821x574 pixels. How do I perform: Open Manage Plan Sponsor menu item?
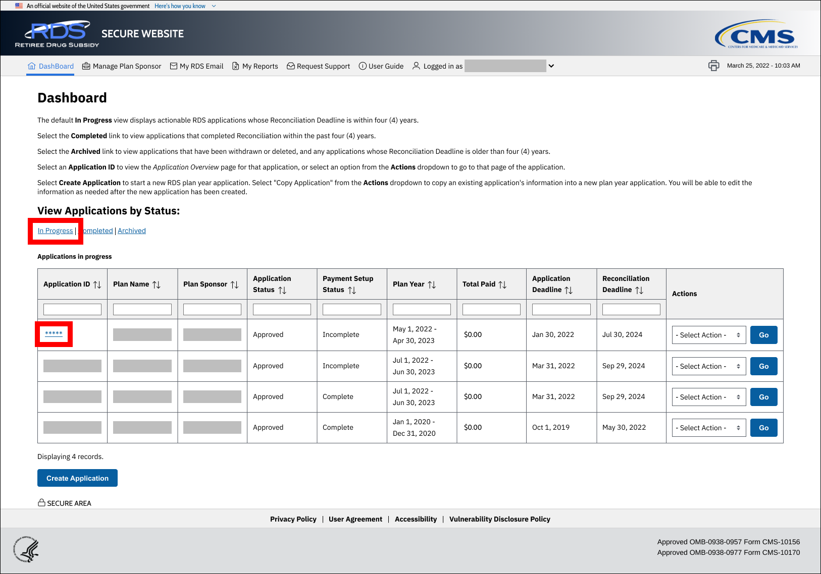point(122,66)
